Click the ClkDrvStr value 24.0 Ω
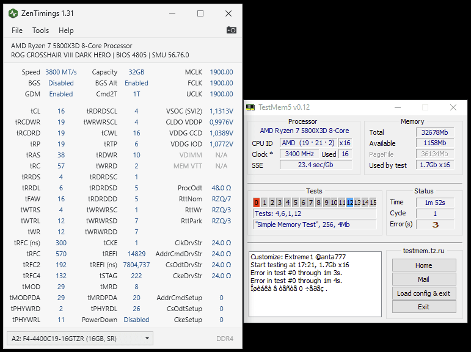Screen dimensions: 471x352 [x=221, y=243]
